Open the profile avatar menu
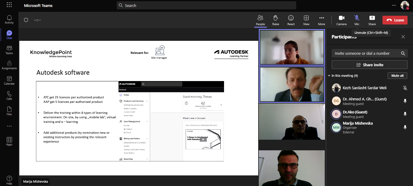The image size is (413, 186). [405, 5]
